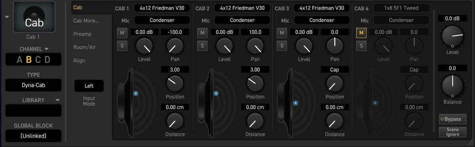Click the CAB 3 speaker cone graphic
Viewport: 475px width, 147px height.
point(285,103)
